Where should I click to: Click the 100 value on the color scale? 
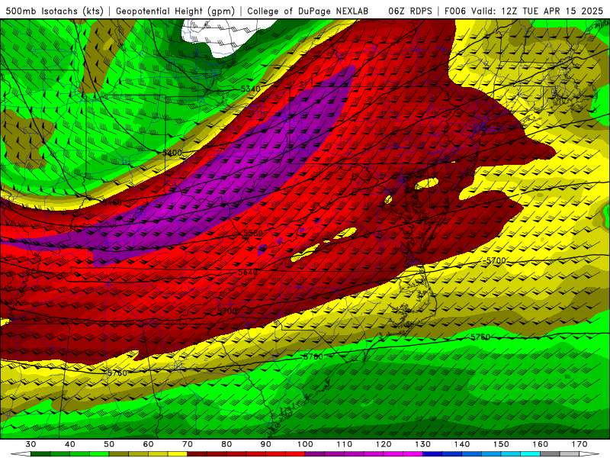click(x=305, y=444)
